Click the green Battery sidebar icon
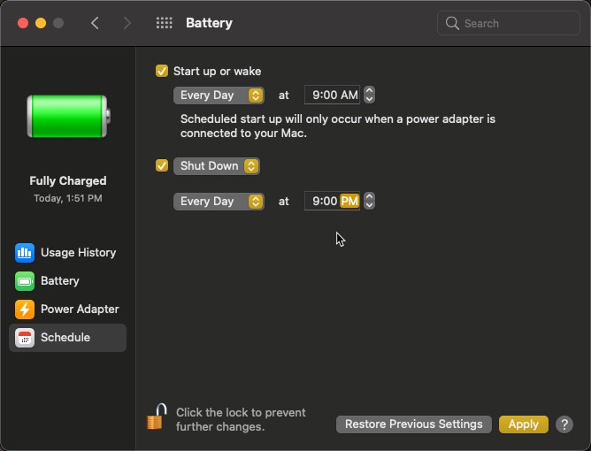Image resolution: width=591 pixels, height=451 pixels. click(x=25, y=281)
